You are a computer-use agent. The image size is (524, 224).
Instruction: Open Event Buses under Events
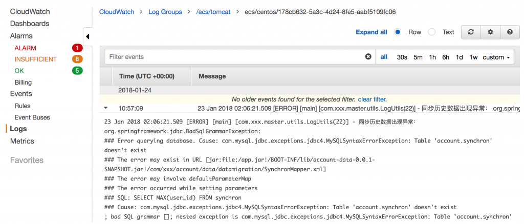pos(32,117)
